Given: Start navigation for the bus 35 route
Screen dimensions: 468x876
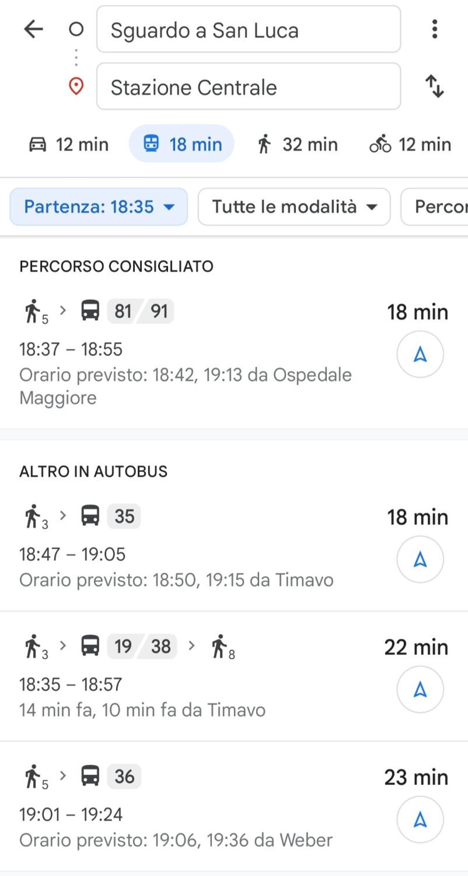Looking at the screenshot, I should 420,559.
